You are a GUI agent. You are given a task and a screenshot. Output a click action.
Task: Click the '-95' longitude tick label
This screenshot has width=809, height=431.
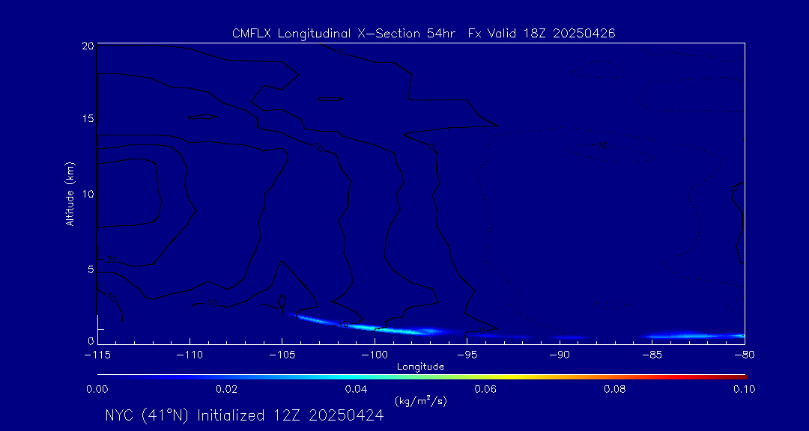467,355
